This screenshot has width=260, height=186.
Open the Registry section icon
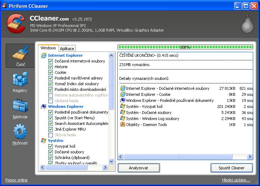tap(20, 80)
